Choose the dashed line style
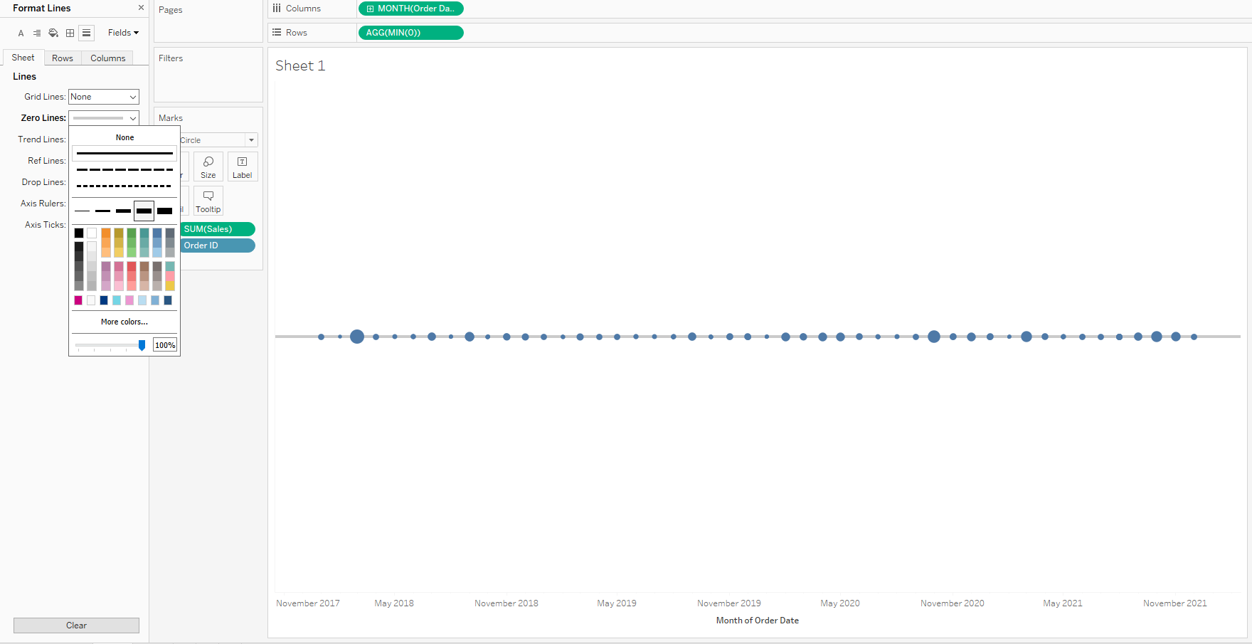Screen dimensions: 1252x644 124,170
